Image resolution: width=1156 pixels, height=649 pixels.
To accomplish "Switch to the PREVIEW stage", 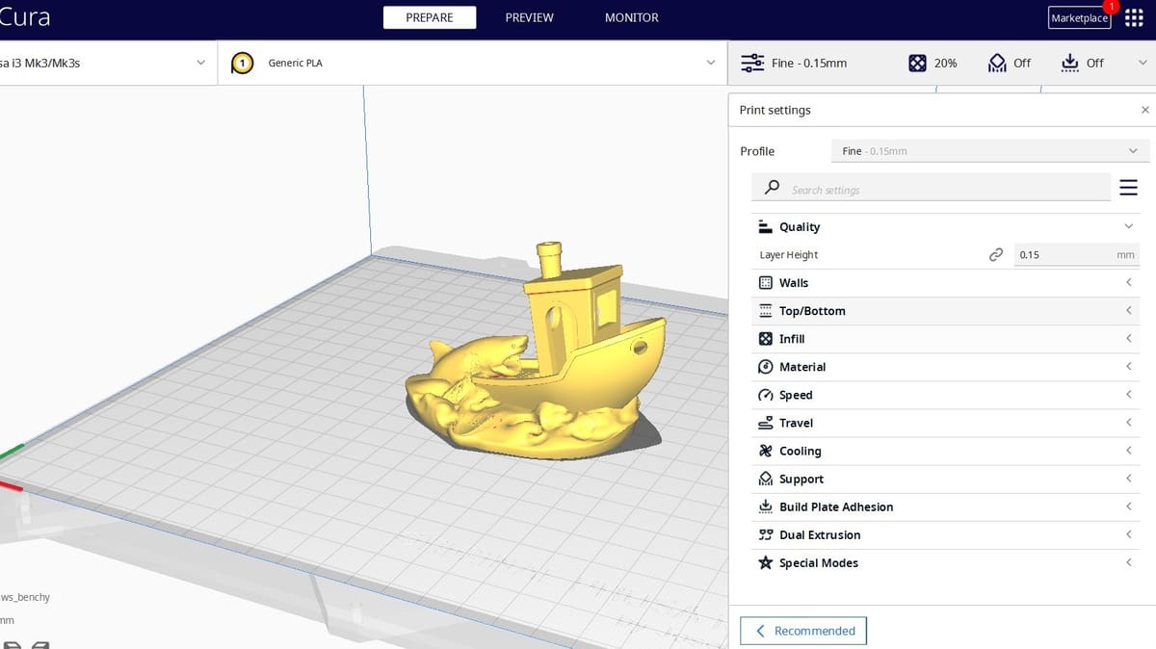I will [x=530, y=17].
